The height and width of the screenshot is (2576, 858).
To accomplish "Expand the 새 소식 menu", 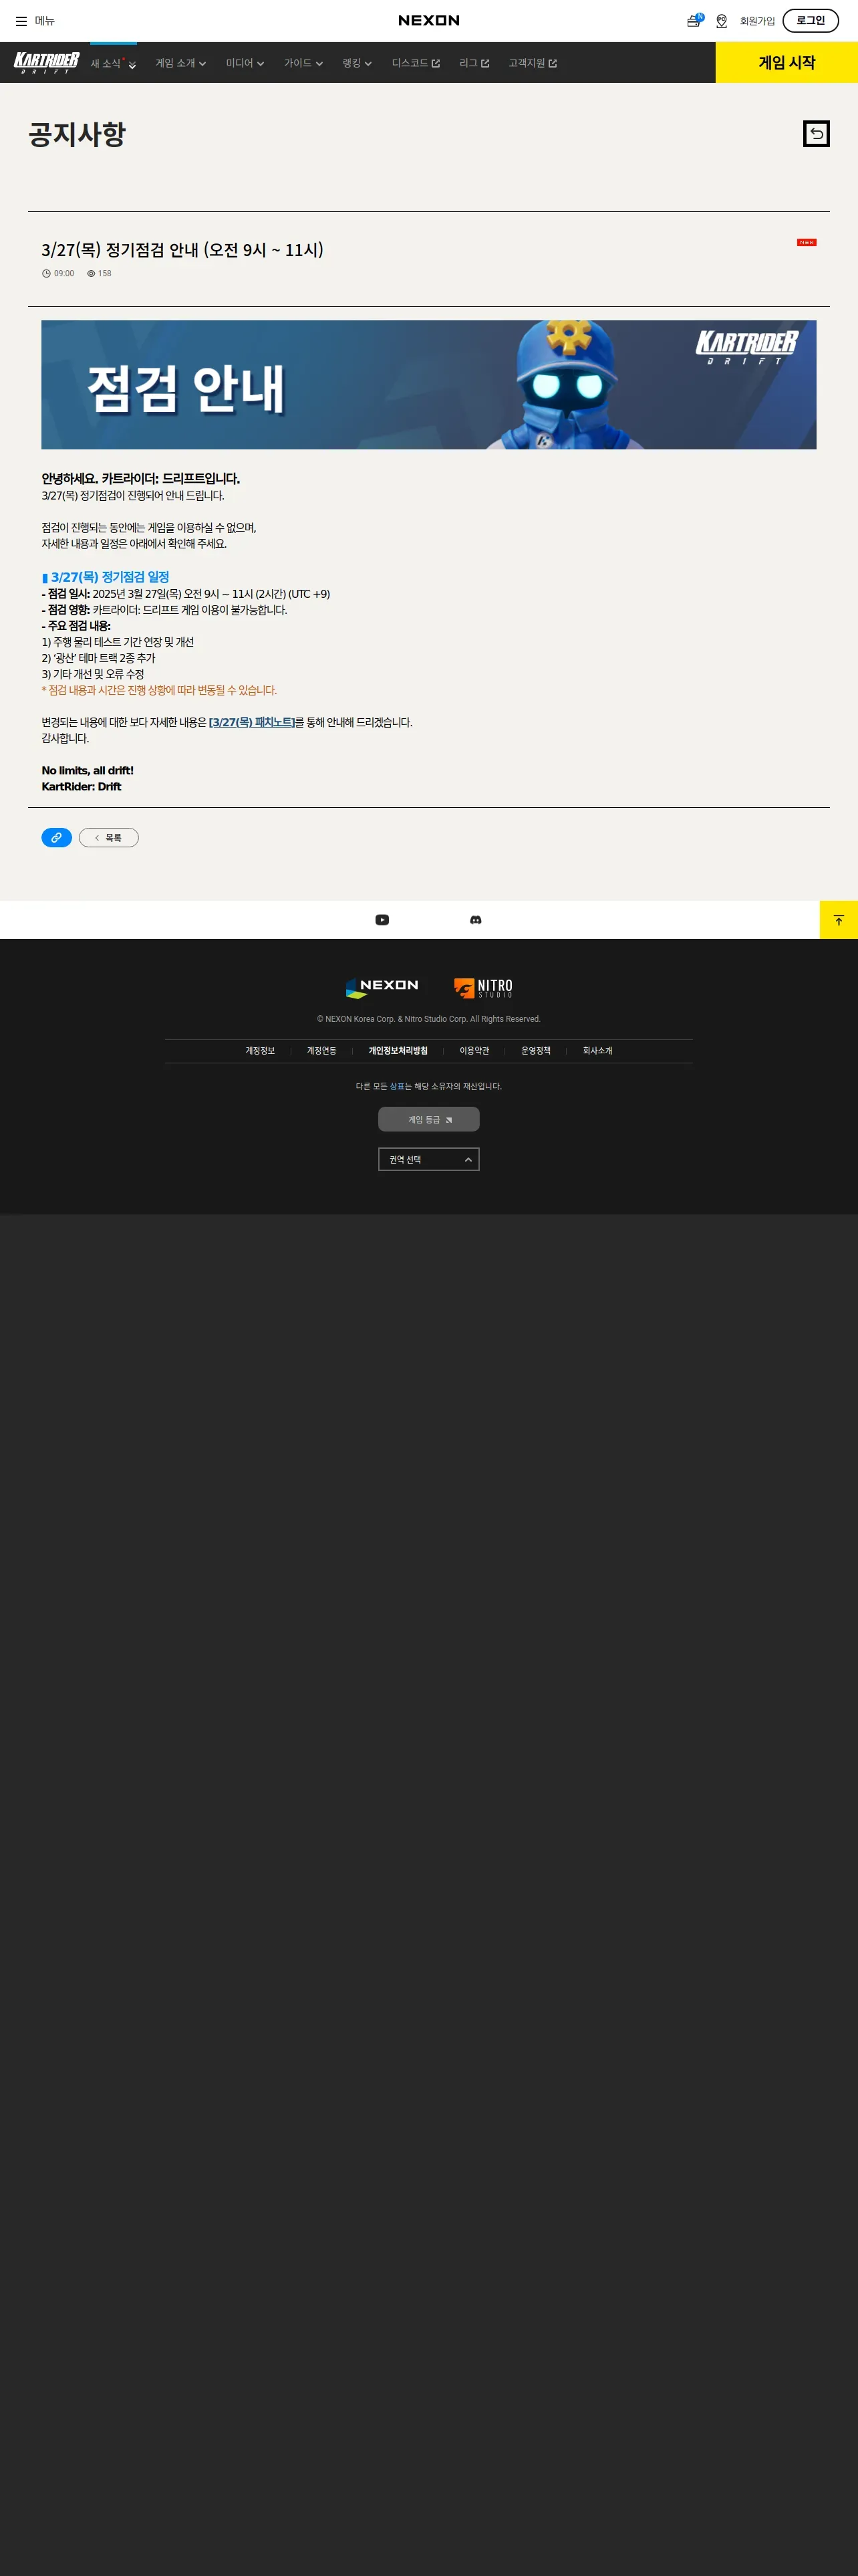I will 113,63.
